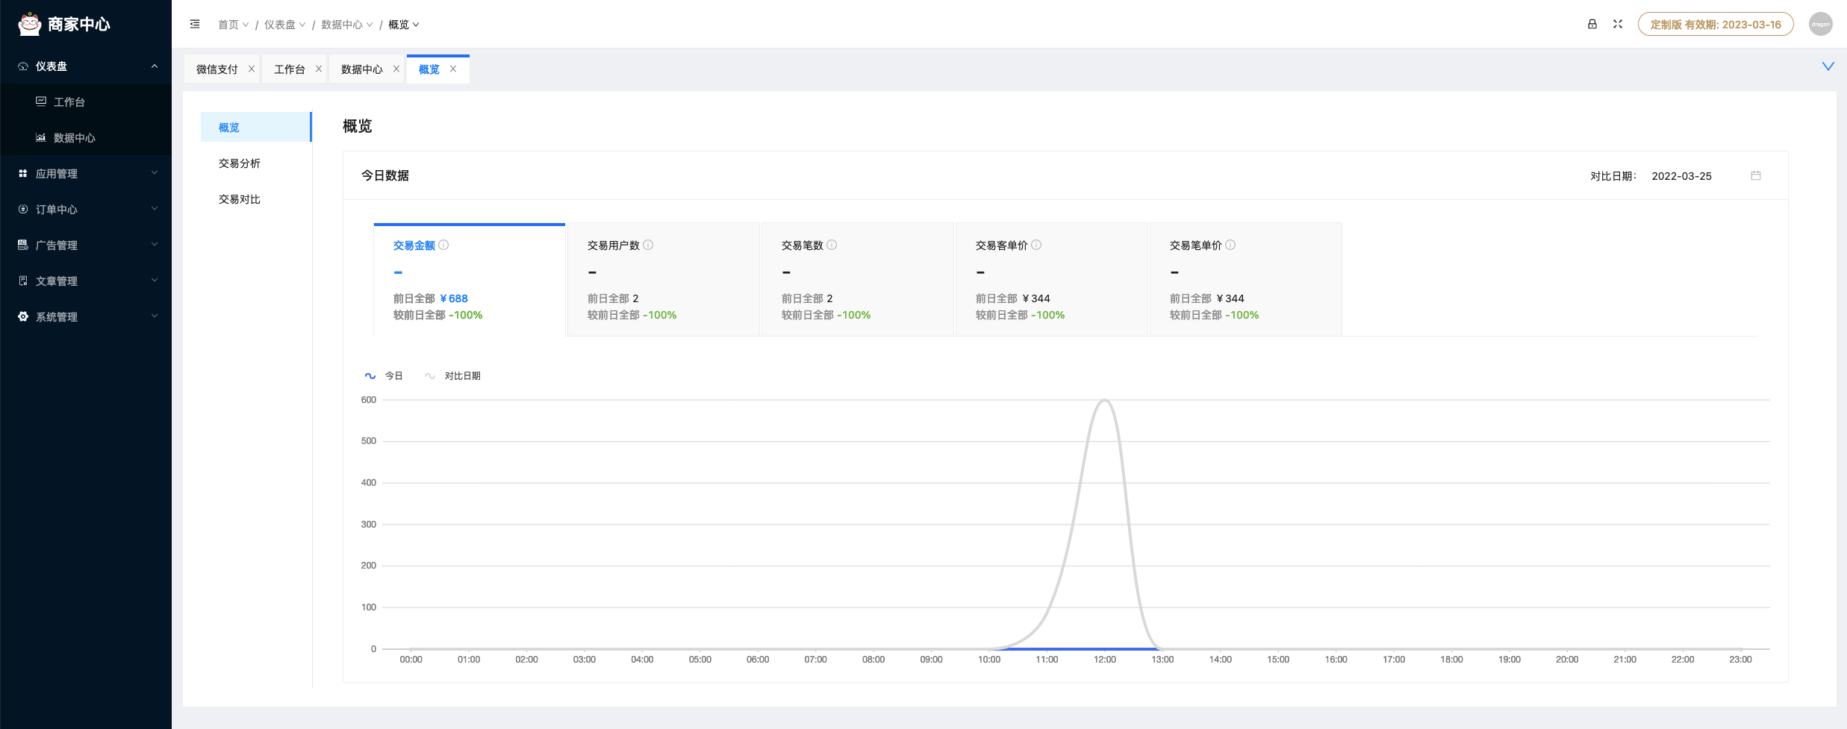Expand the 系统管理 sidebar menu
Viewport: 1847px width, 729px height.
coord(155,316)
